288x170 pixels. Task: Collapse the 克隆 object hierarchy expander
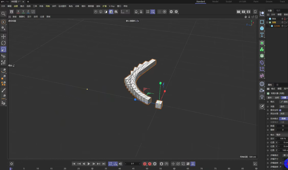[267, 22]
